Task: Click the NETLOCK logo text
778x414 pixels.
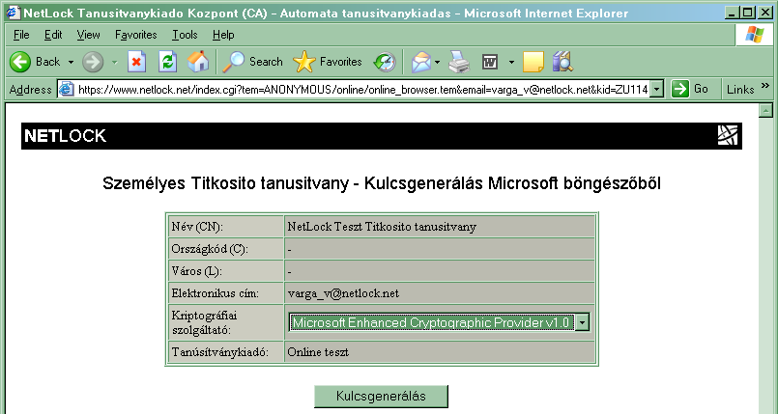Action: coord(65,136)
